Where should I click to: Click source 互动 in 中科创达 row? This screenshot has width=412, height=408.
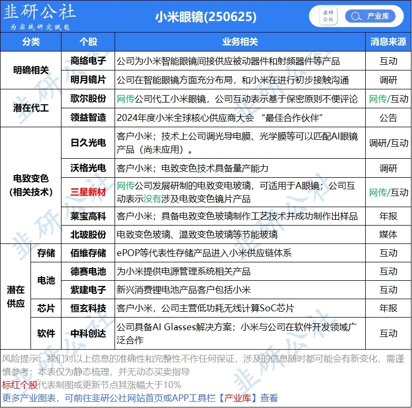[x=388, y=333]
